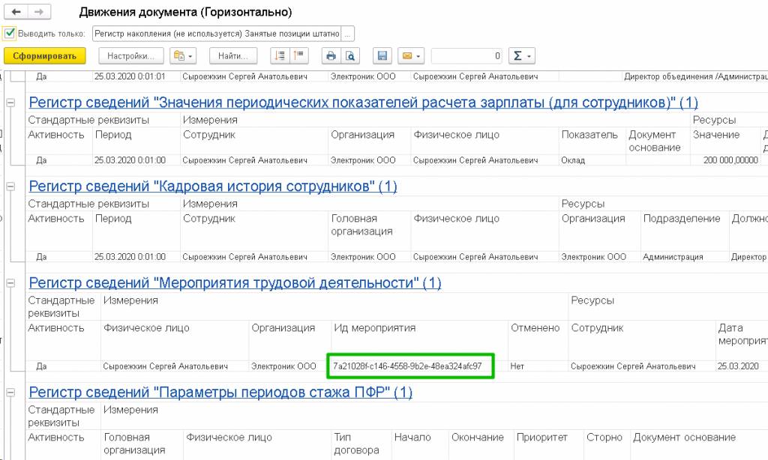The image size is (768, 460).
Task: Open Настройки... settings
Action: coord(130,55)
